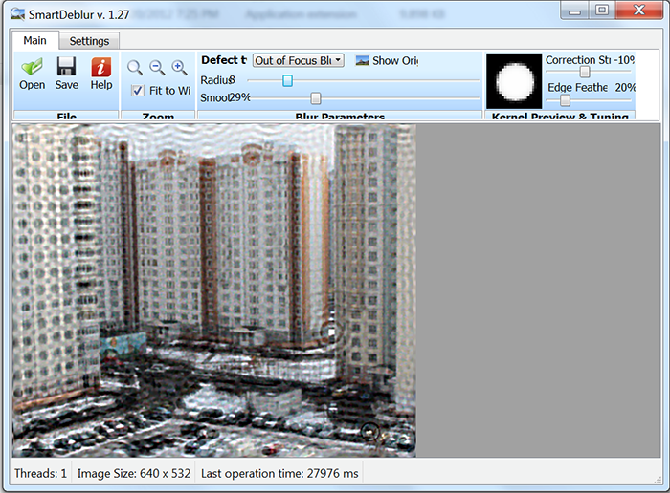Minimize the SmartDeblur window
Image resolution: width=670 pixels, height=493 pixels.
575,11
